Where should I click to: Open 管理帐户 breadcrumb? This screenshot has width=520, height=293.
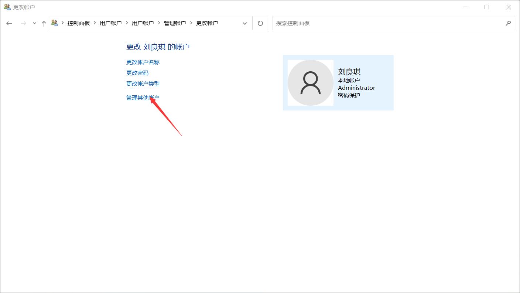coord(175,23)
